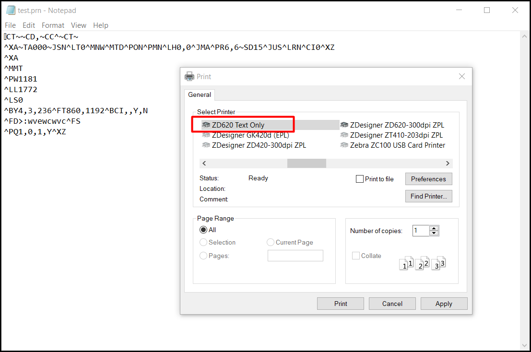The height and width of the screenshot is (352, 531).
Task: Select the Pages radio button
Action: (x=203, y=256)
